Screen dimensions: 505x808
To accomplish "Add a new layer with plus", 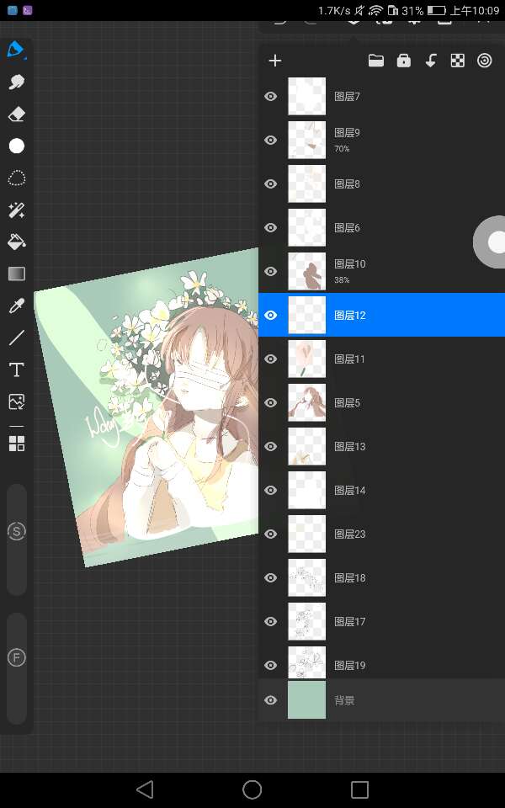I will pyautogui.click(x=275, y=61).
